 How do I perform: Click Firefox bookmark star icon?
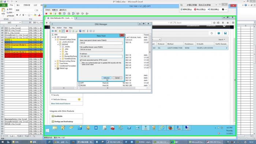pos(214,23)
